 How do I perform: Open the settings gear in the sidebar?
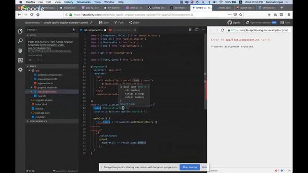[20, 70]
